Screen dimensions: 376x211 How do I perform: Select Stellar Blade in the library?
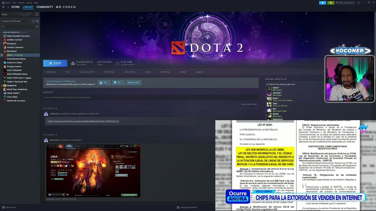click(14, 93)
